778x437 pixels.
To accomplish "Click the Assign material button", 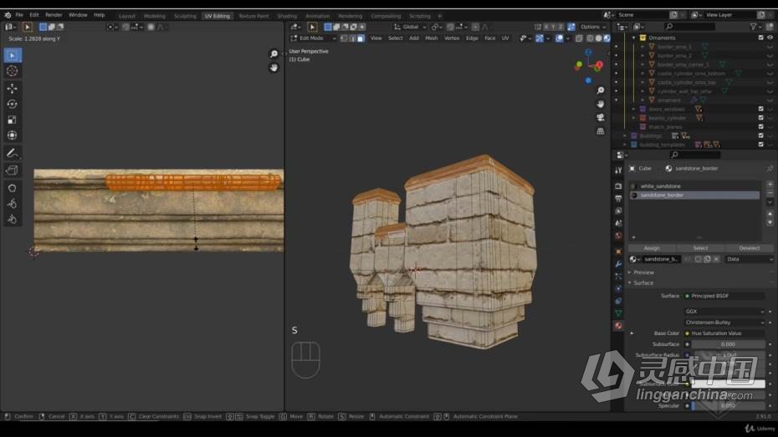I will pos(652,248).
